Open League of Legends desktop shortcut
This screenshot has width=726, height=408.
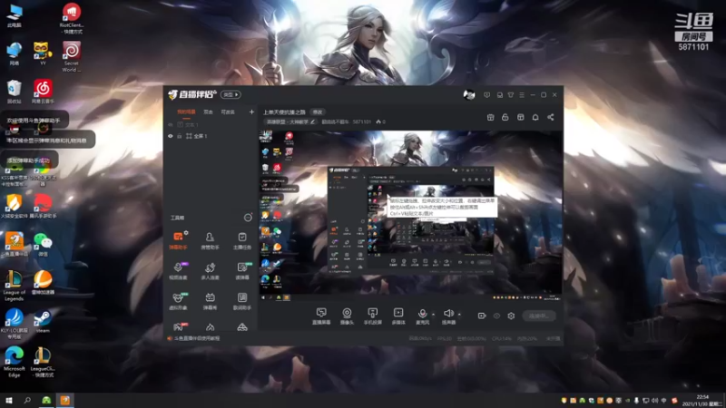click(x=15, y=286)
